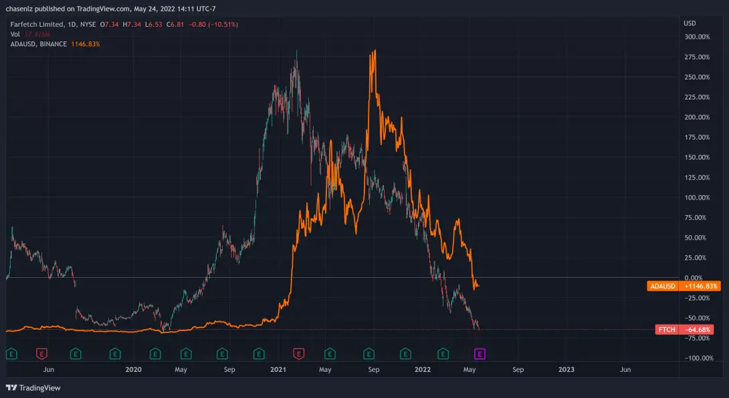Image resolution: width=729 pixels, height=398 pixels.
Task: Click the 150.00% scale label
Action: click(697, 158)
